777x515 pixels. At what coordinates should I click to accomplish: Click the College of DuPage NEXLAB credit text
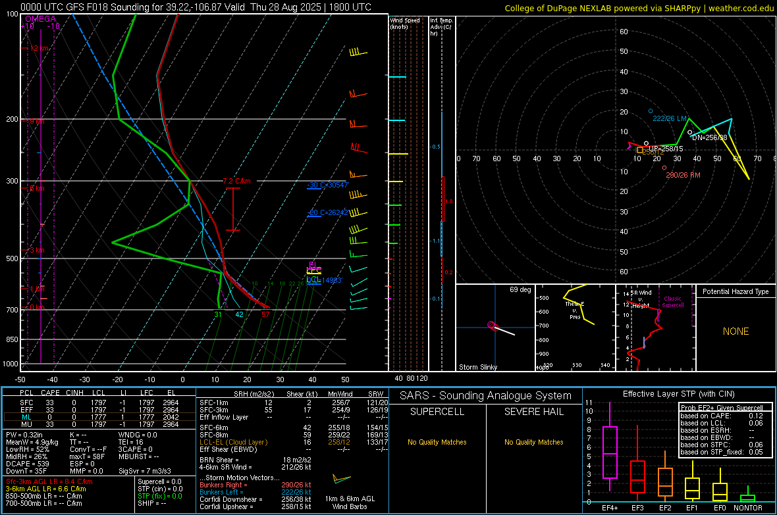tap(639, 8)
